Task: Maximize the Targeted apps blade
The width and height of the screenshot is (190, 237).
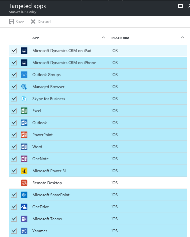Action: [x=180, y=6]
